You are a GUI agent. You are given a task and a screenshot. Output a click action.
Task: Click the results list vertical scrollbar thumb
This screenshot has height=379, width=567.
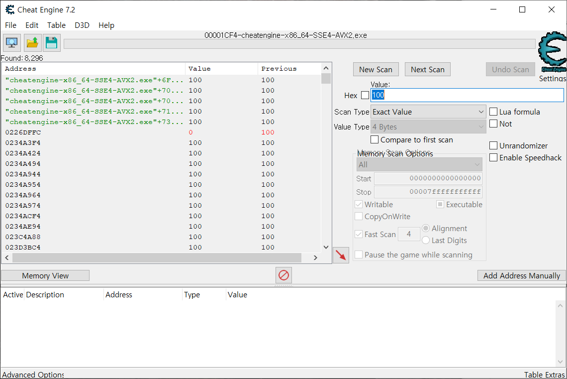pos(326,79)
